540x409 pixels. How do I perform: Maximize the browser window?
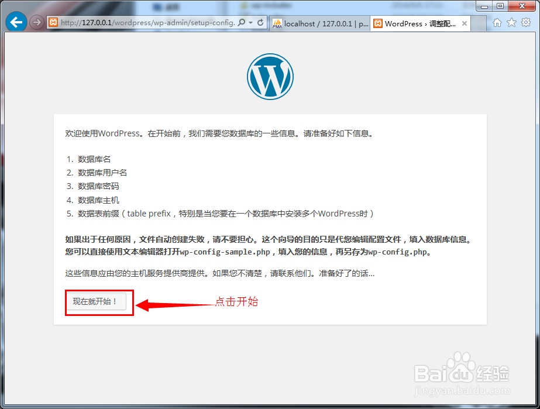pyautogui.click(x=500, y=6)
